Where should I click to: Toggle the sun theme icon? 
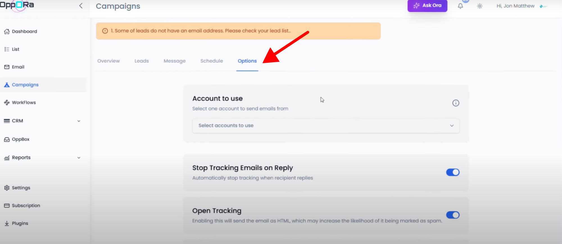[480, 6]
